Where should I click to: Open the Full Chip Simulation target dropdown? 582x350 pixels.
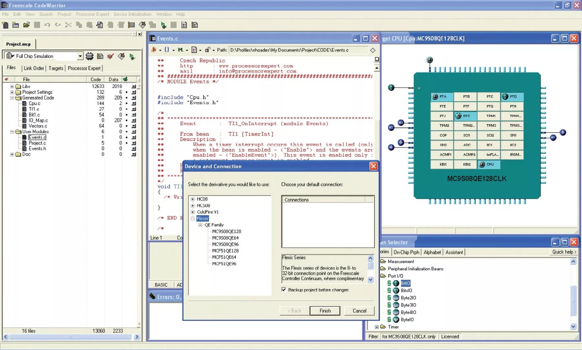(80, 56)
